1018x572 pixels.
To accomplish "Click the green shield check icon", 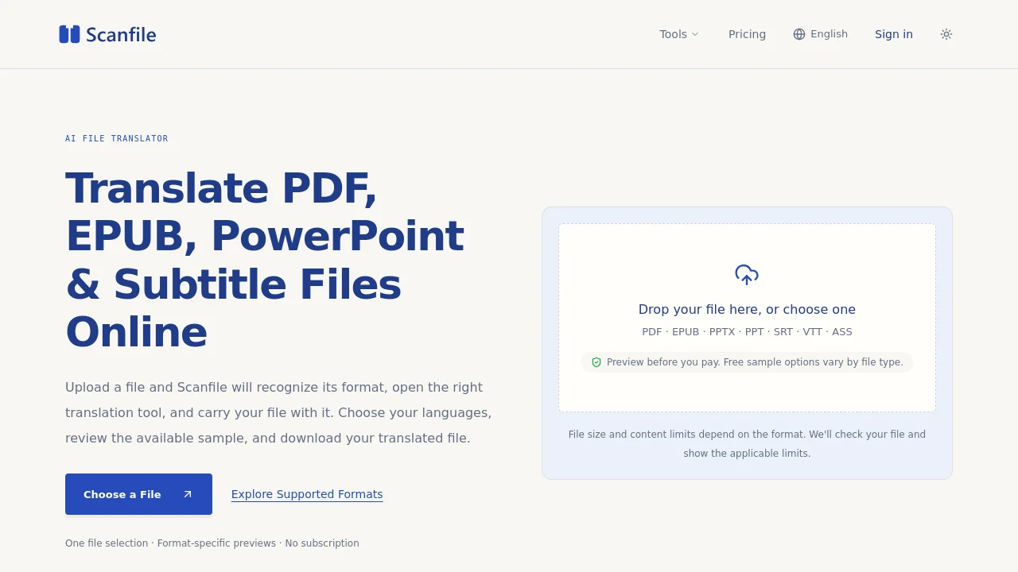I will pos(596,362).
